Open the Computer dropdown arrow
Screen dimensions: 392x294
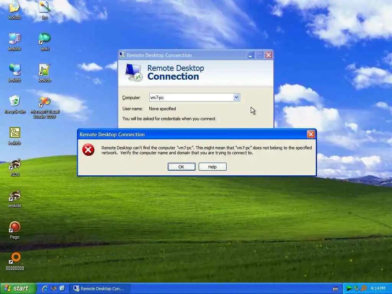tap(236, 97)
